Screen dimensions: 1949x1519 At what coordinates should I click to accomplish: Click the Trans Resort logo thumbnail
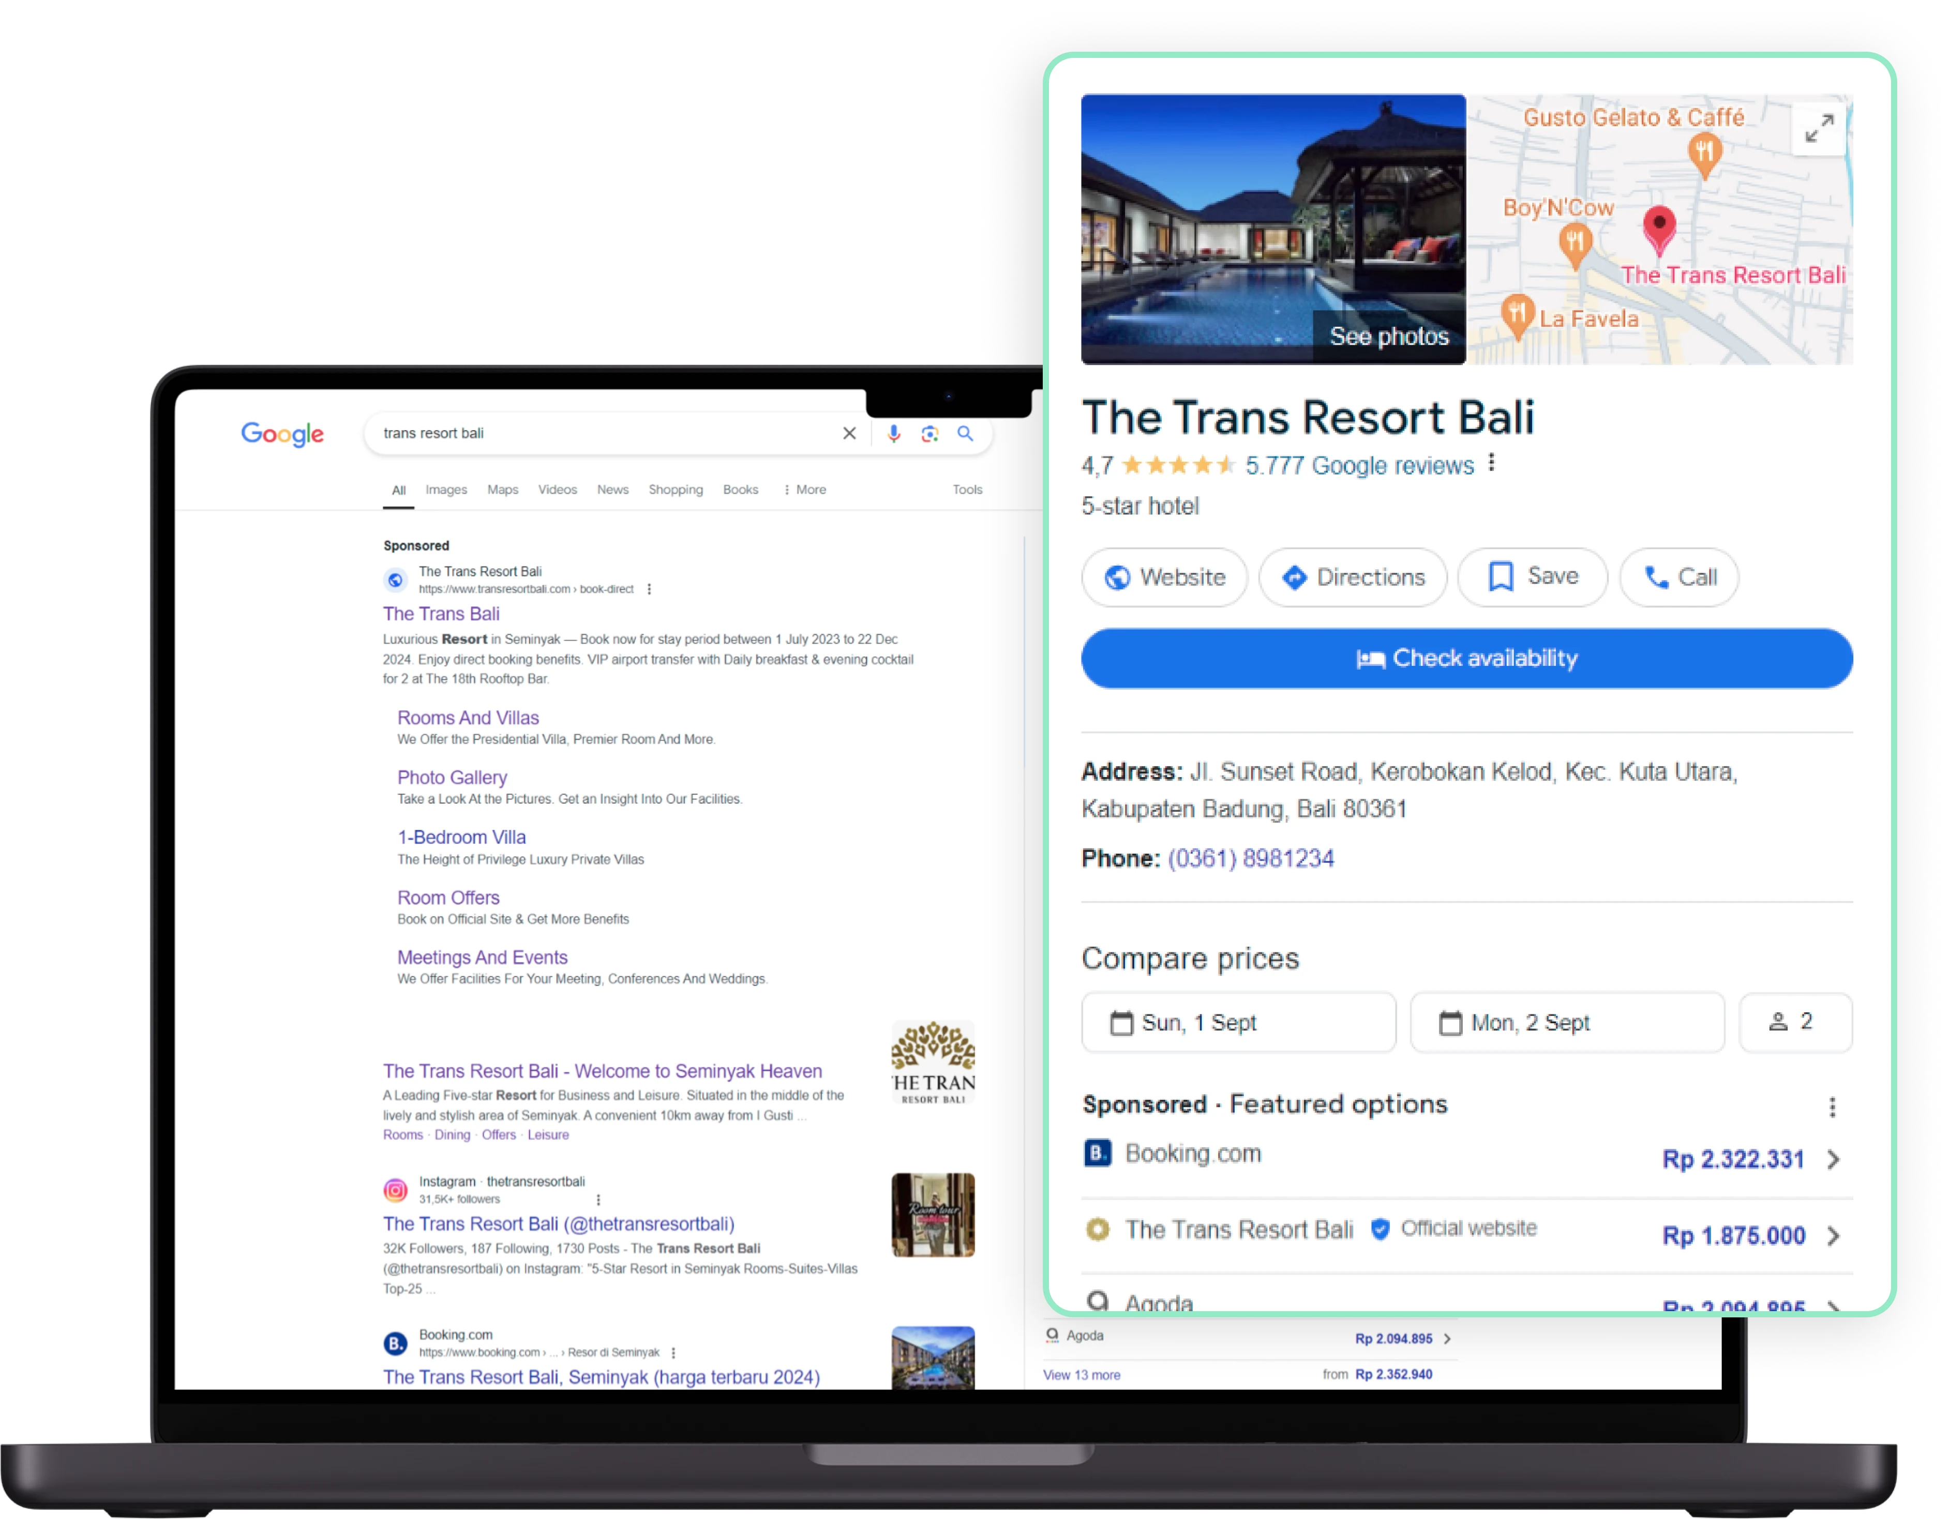[x=933, y=1062]
